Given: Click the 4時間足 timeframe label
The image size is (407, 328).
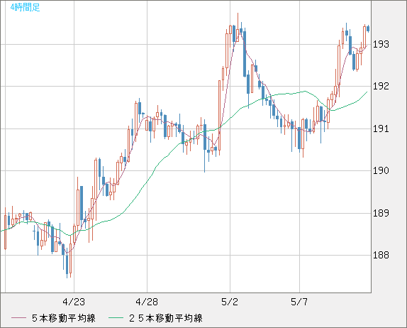Looking at the screenshot, I should tap(26, 7).
